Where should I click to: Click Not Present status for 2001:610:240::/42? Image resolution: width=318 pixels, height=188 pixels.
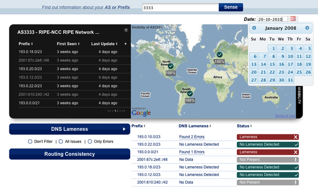tap(268, 183)
